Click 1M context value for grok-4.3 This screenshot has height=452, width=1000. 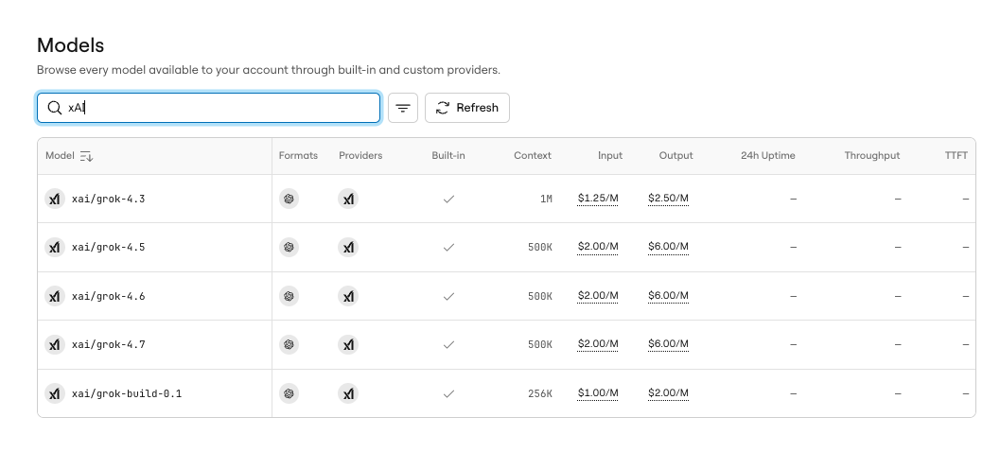point(546,199)
